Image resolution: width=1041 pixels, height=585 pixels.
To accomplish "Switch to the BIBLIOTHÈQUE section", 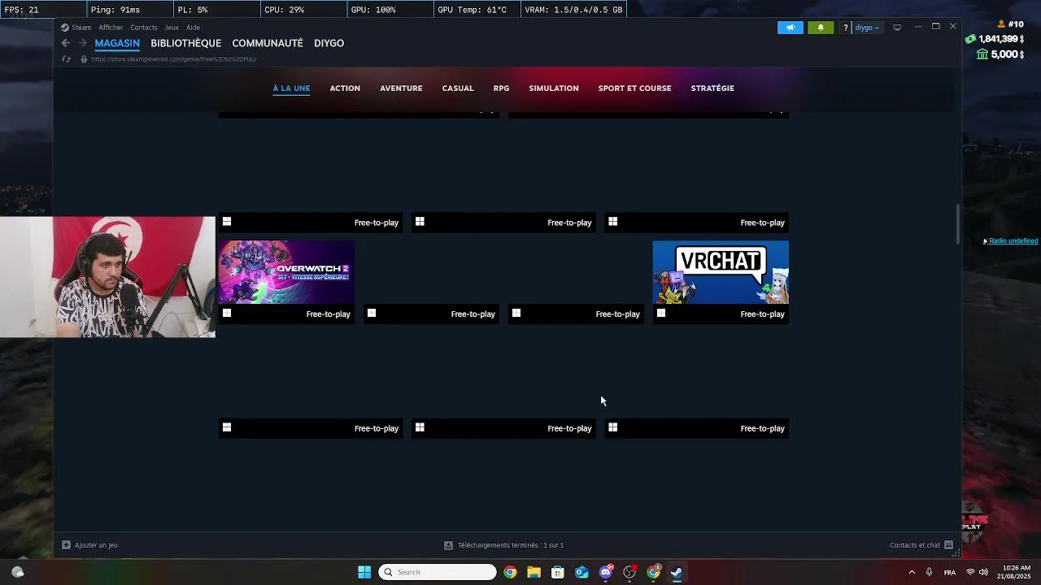I will (x=185, y=43).
